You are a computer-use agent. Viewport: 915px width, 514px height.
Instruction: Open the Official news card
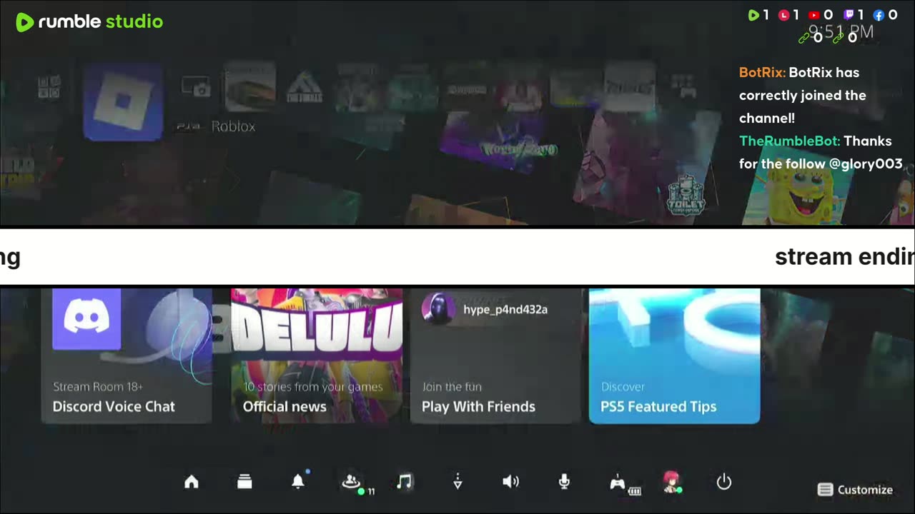pos(317,356)
